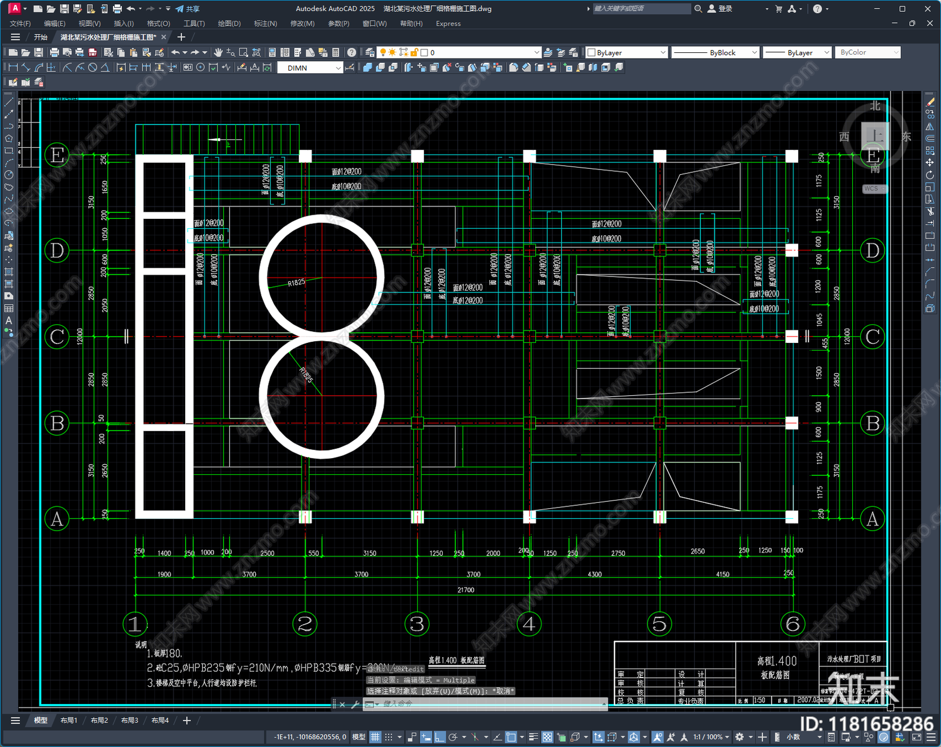Select the Pan hand tool
941x747 pixels.
coord(218,52)
